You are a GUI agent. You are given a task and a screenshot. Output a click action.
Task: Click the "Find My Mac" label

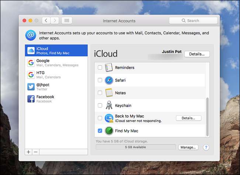tap(127, 131)
